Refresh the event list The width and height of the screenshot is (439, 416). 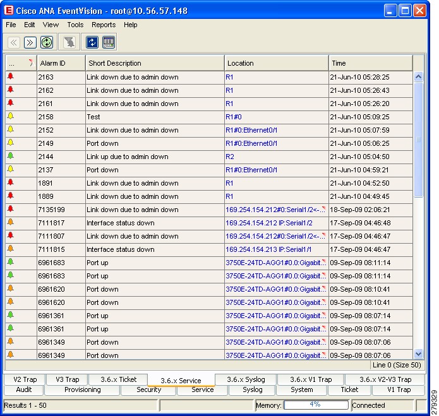point(47,42)
